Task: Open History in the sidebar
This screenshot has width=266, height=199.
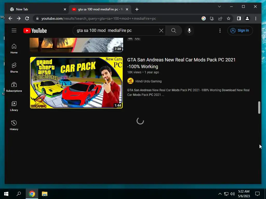Action: click(x=14, y=125)
